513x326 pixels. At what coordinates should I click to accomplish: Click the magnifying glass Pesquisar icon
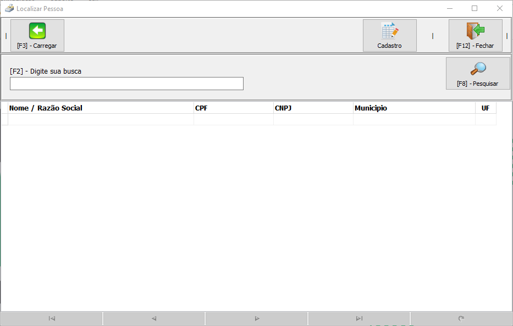tap(478, 69)
